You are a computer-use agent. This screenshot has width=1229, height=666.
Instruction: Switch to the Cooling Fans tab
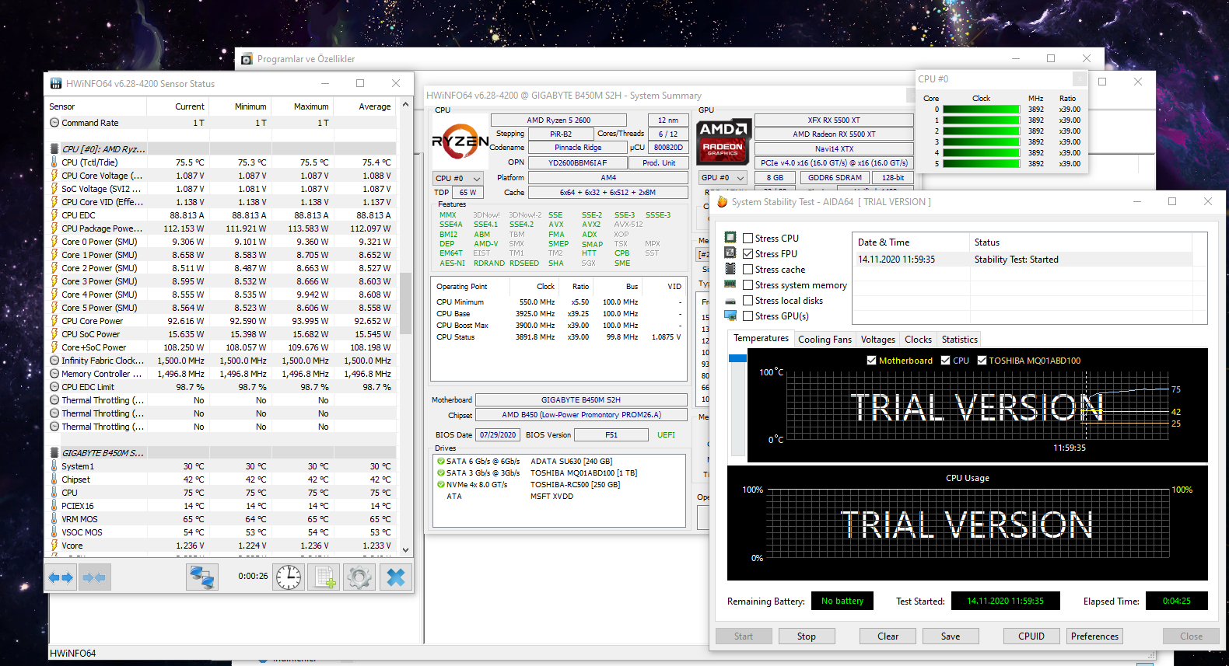click(825, 340)
